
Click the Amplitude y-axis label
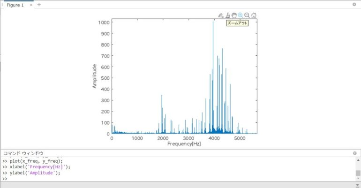[95, 76]
